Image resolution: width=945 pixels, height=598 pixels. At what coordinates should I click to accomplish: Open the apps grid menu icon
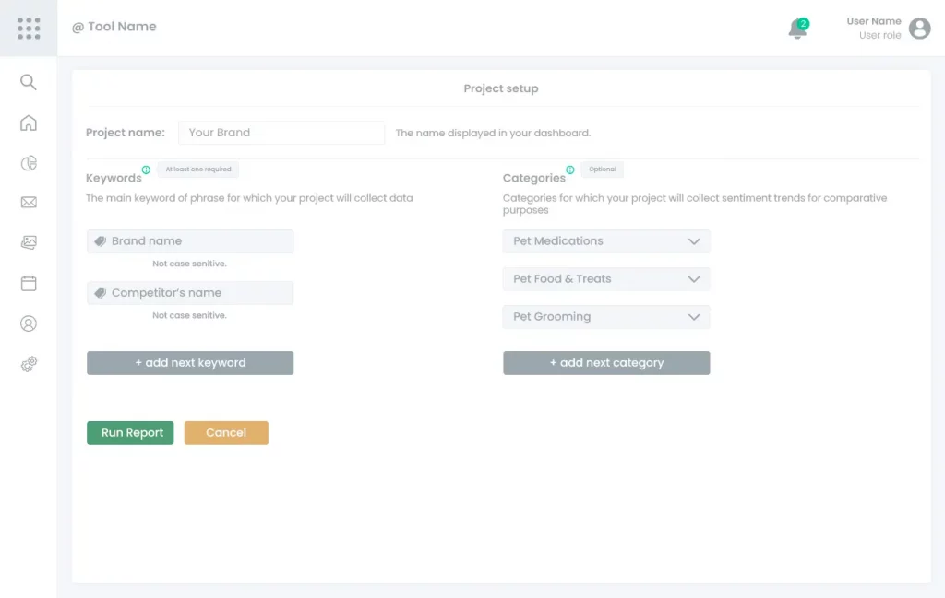coord(29,29)
